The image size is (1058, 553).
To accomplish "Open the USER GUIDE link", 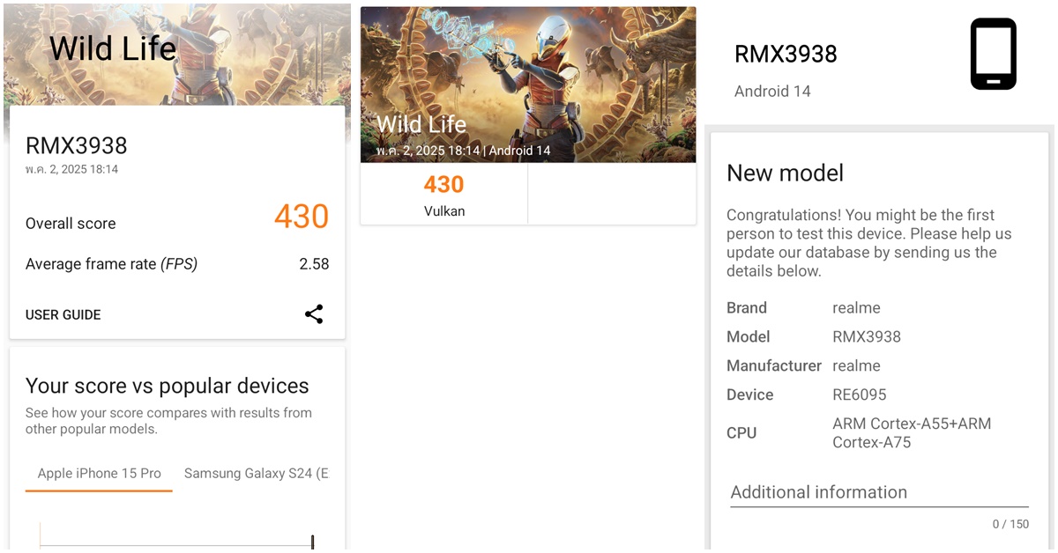I will (63, 315).
